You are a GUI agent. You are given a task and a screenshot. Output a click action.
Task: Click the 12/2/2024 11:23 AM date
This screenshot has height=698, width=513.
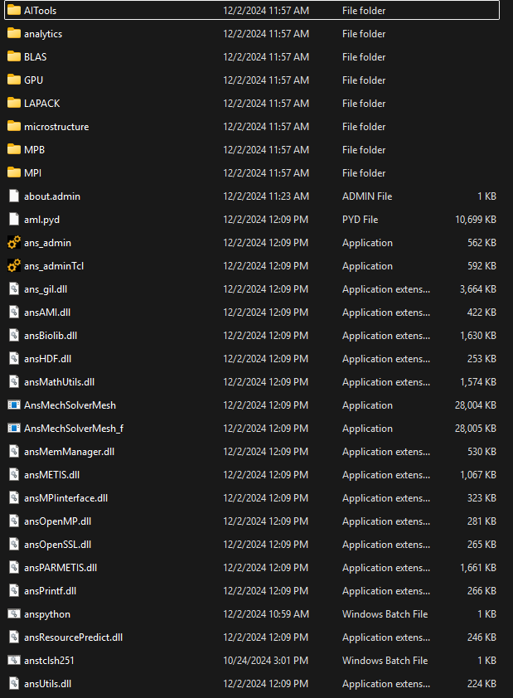click(x=266, y=196)
